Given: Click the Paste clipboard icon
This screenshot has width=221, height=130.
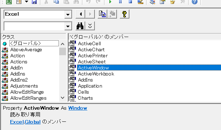Looking at the screenshot, I should pos(66,2).
